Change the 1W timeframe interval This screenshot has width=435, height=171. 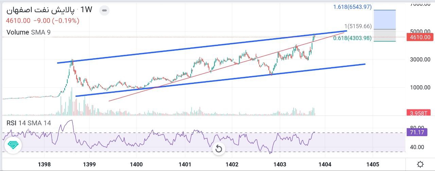(86, 9)
